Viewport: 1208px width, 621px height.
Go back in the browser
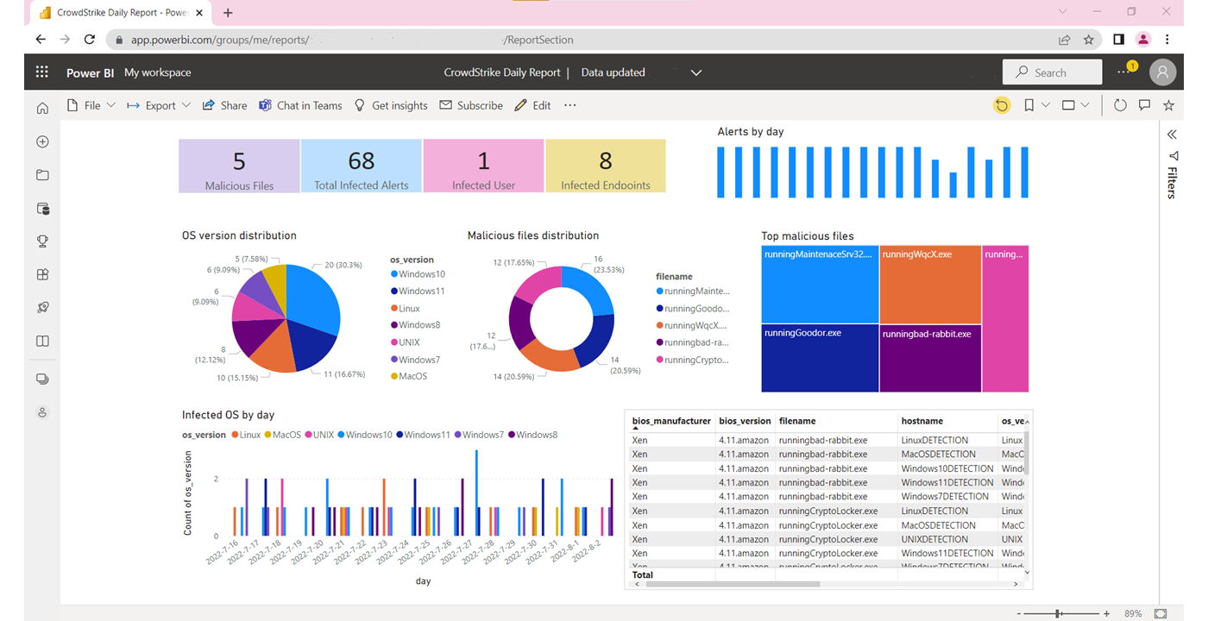tap(41, 39)
